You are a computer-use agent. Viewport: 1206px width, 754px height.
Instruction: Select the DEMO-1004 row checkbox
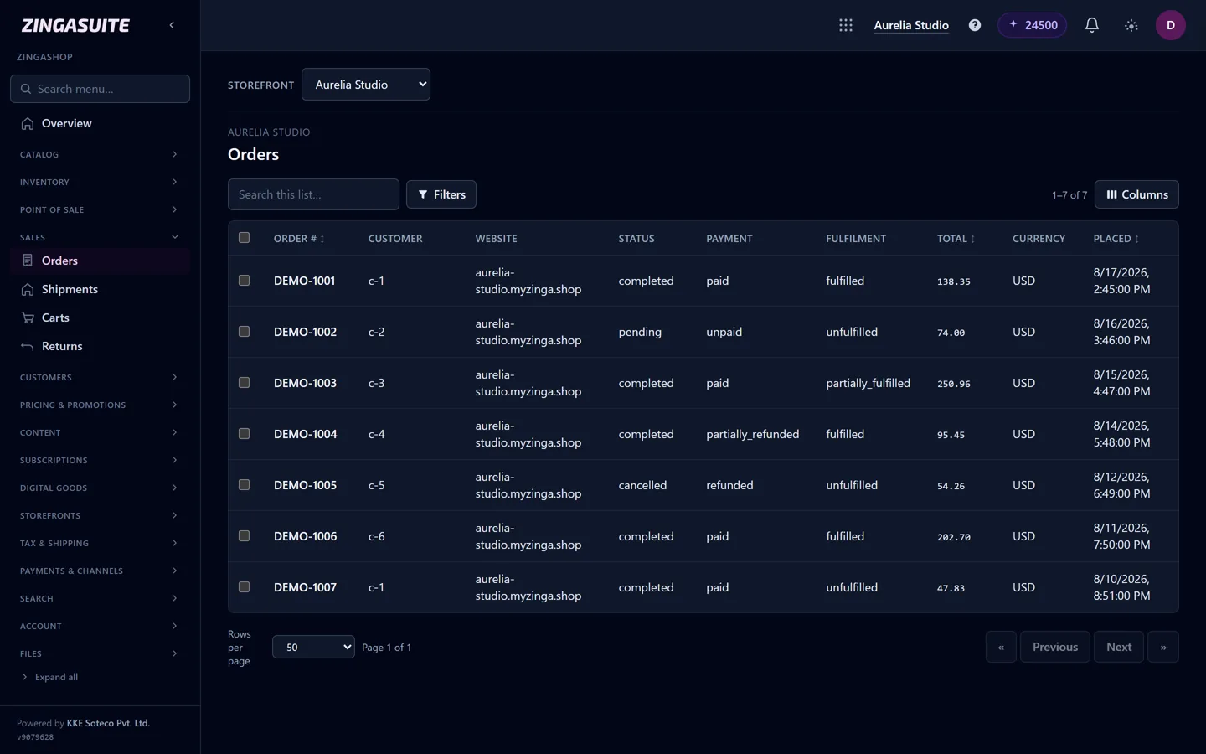pyautogui.click(x=244, y=434)
